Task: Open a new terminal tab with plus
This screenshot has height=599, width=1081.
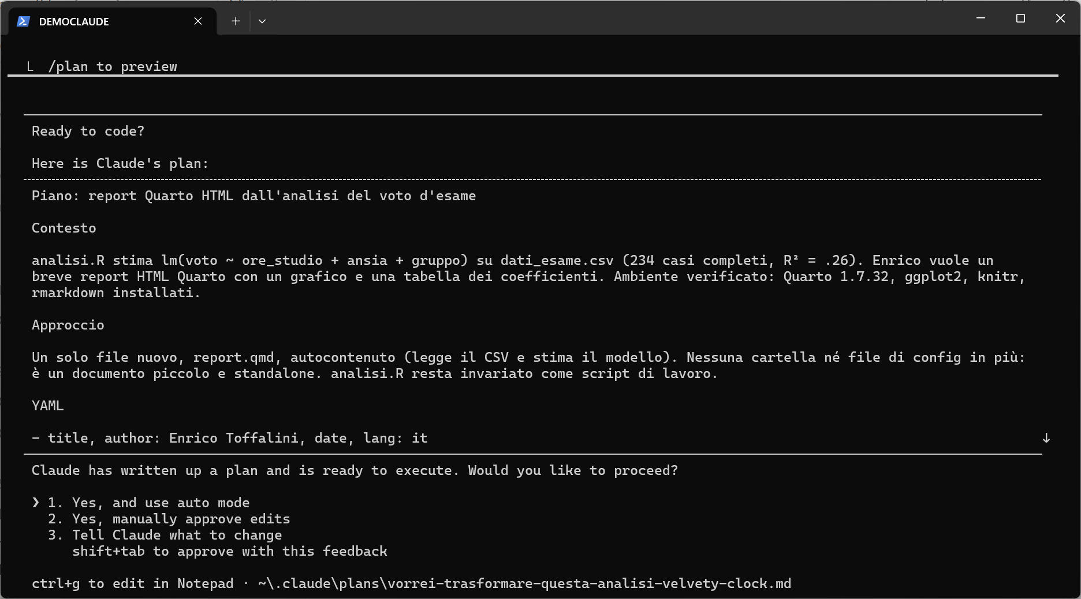Action: coord(236,21)
